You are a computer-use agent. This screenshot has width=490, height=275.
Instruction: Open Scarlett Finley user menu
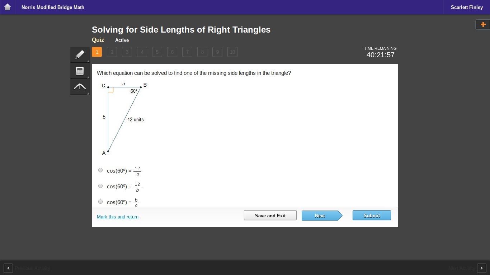coord(467,7)
